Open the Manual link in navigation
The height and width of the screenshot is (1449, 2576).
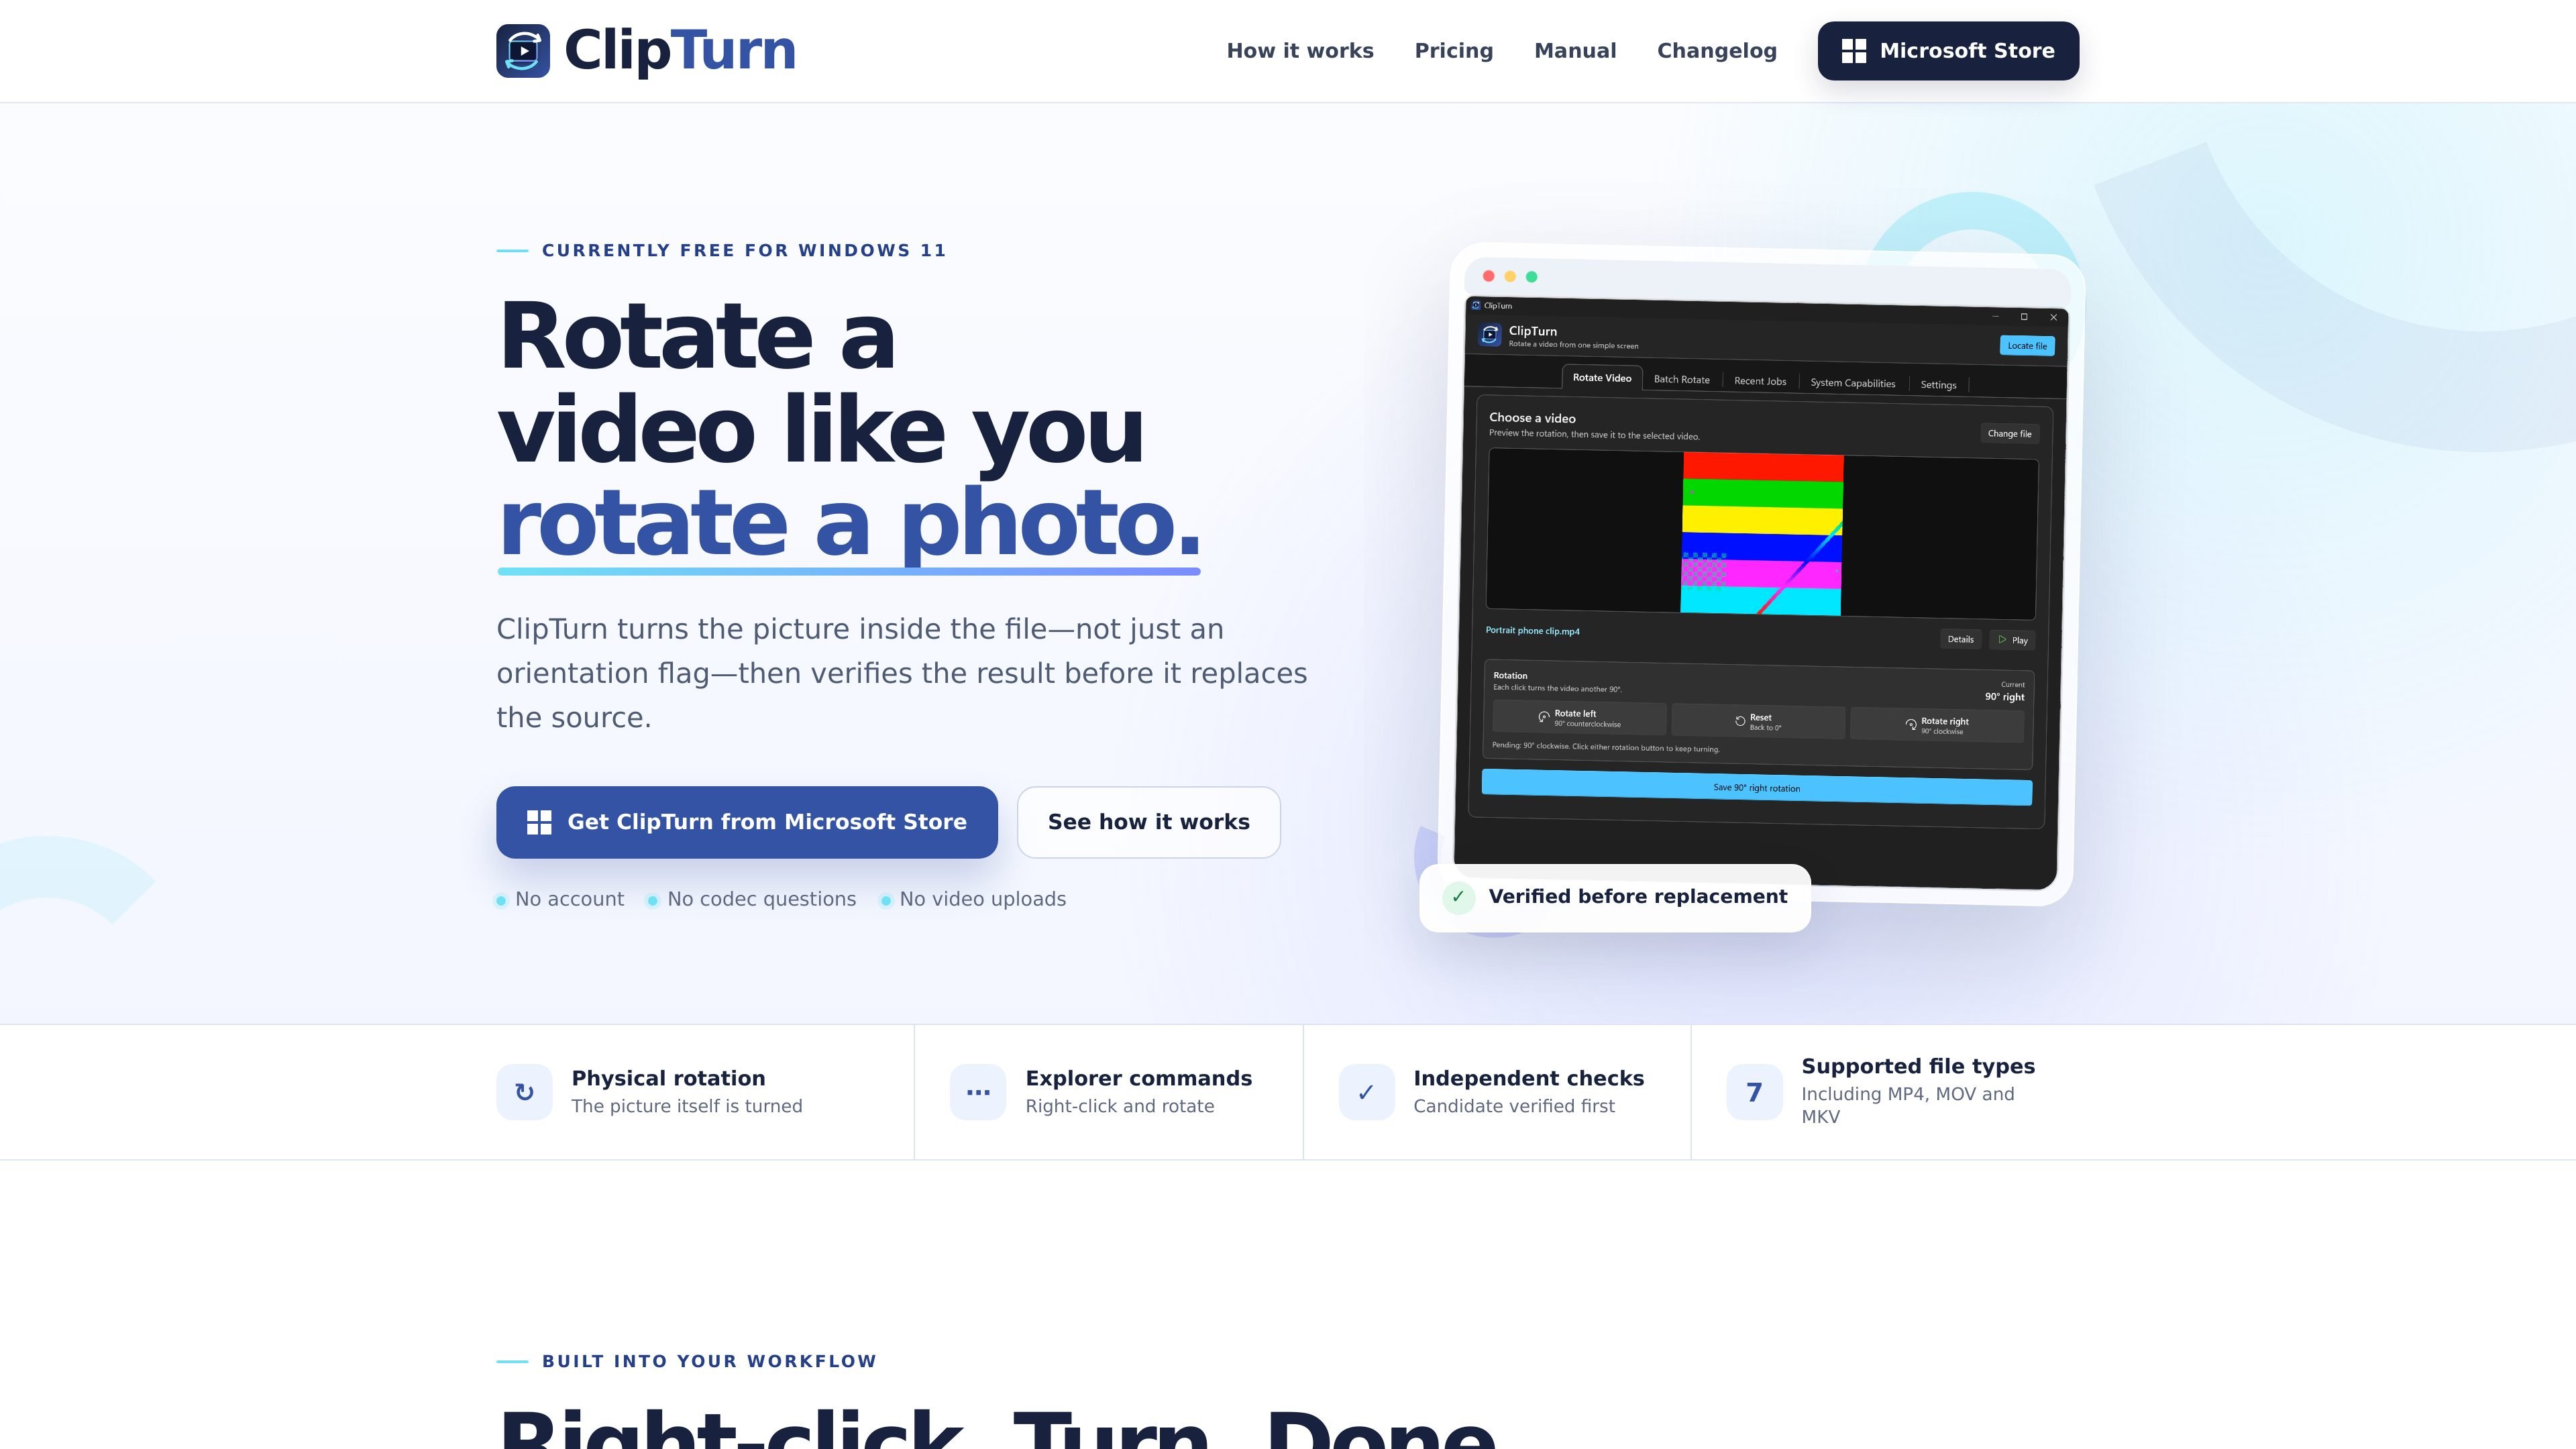[1575, 51]
